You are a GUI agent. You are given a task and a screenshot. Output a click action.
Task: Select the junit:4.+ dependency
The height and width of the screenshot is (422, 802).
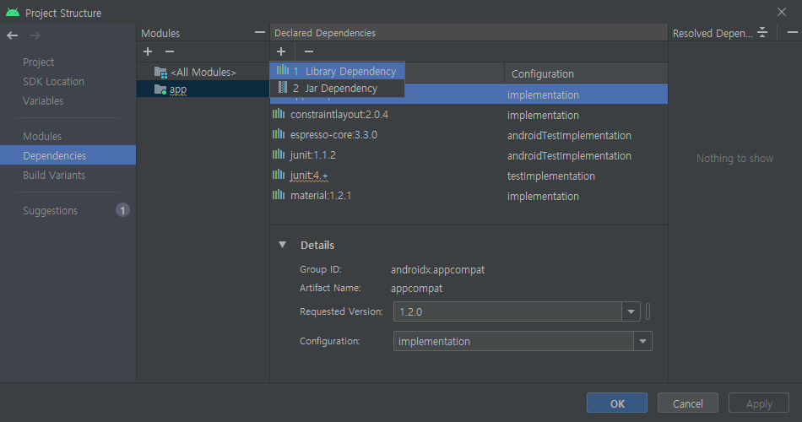pyautogui.click(x=309, y=176)
